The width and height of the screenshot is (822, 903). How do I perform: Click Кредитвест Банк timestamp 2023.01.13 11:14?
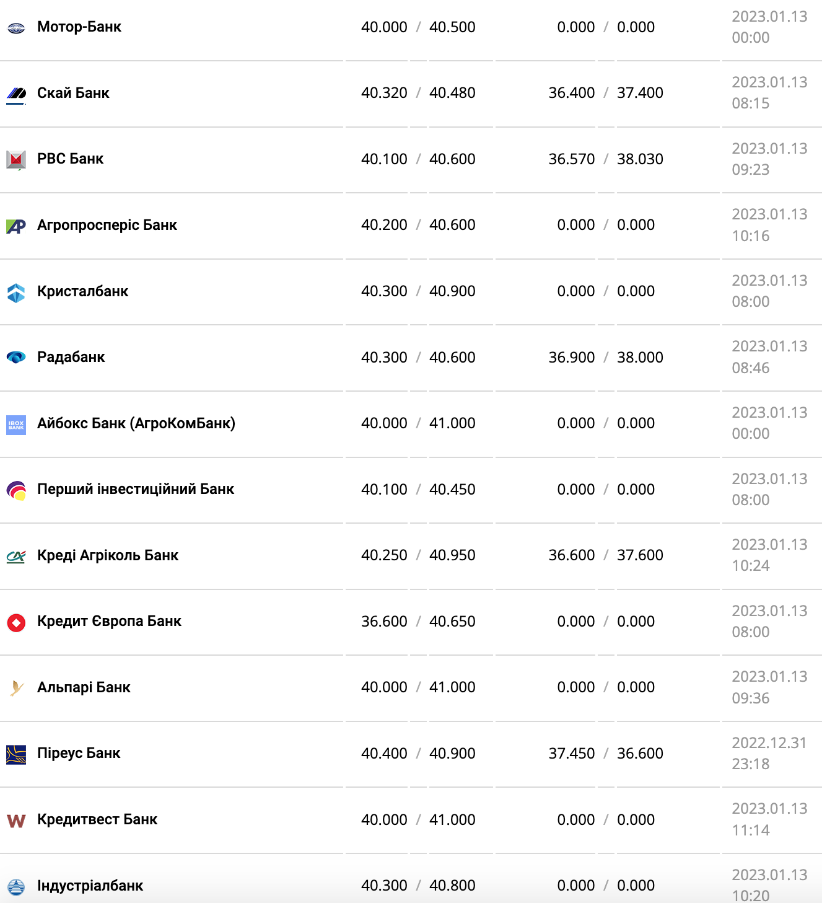[x=769, y=819]
